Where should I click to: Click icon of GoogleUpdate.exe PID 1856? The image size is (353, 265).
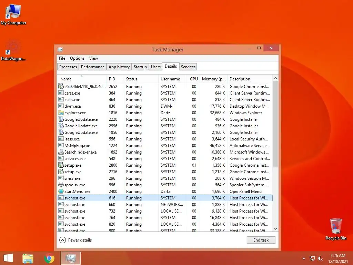[61, 132]
